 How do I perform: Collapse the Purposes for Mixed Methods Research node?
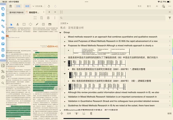(x=65, y=46)
